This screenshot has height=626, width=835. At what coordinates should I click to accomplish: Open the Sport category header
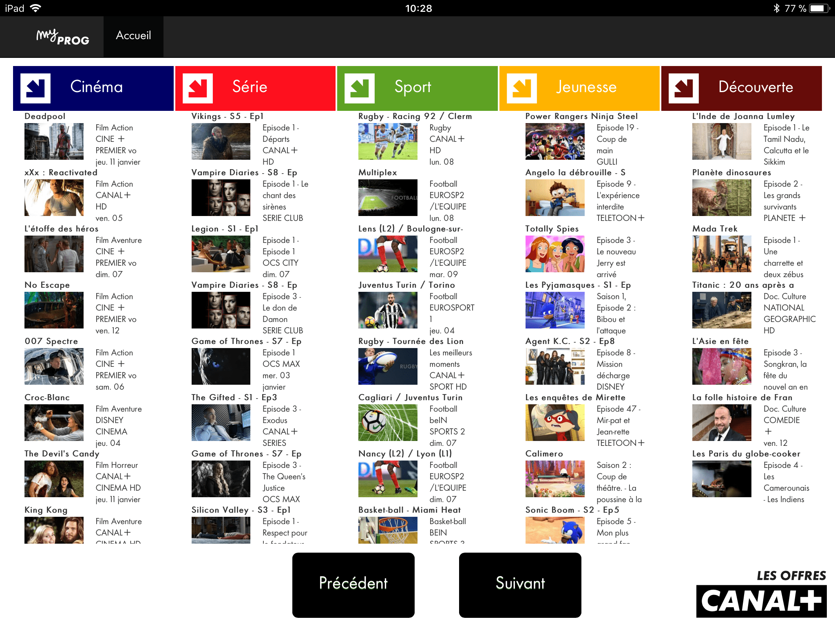click(417, 88)
